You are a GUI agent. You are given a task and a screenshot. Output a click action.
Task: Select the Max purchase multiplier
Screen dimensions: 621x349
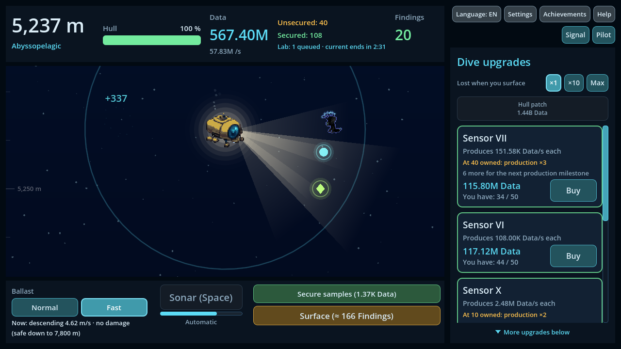(597, 83)
